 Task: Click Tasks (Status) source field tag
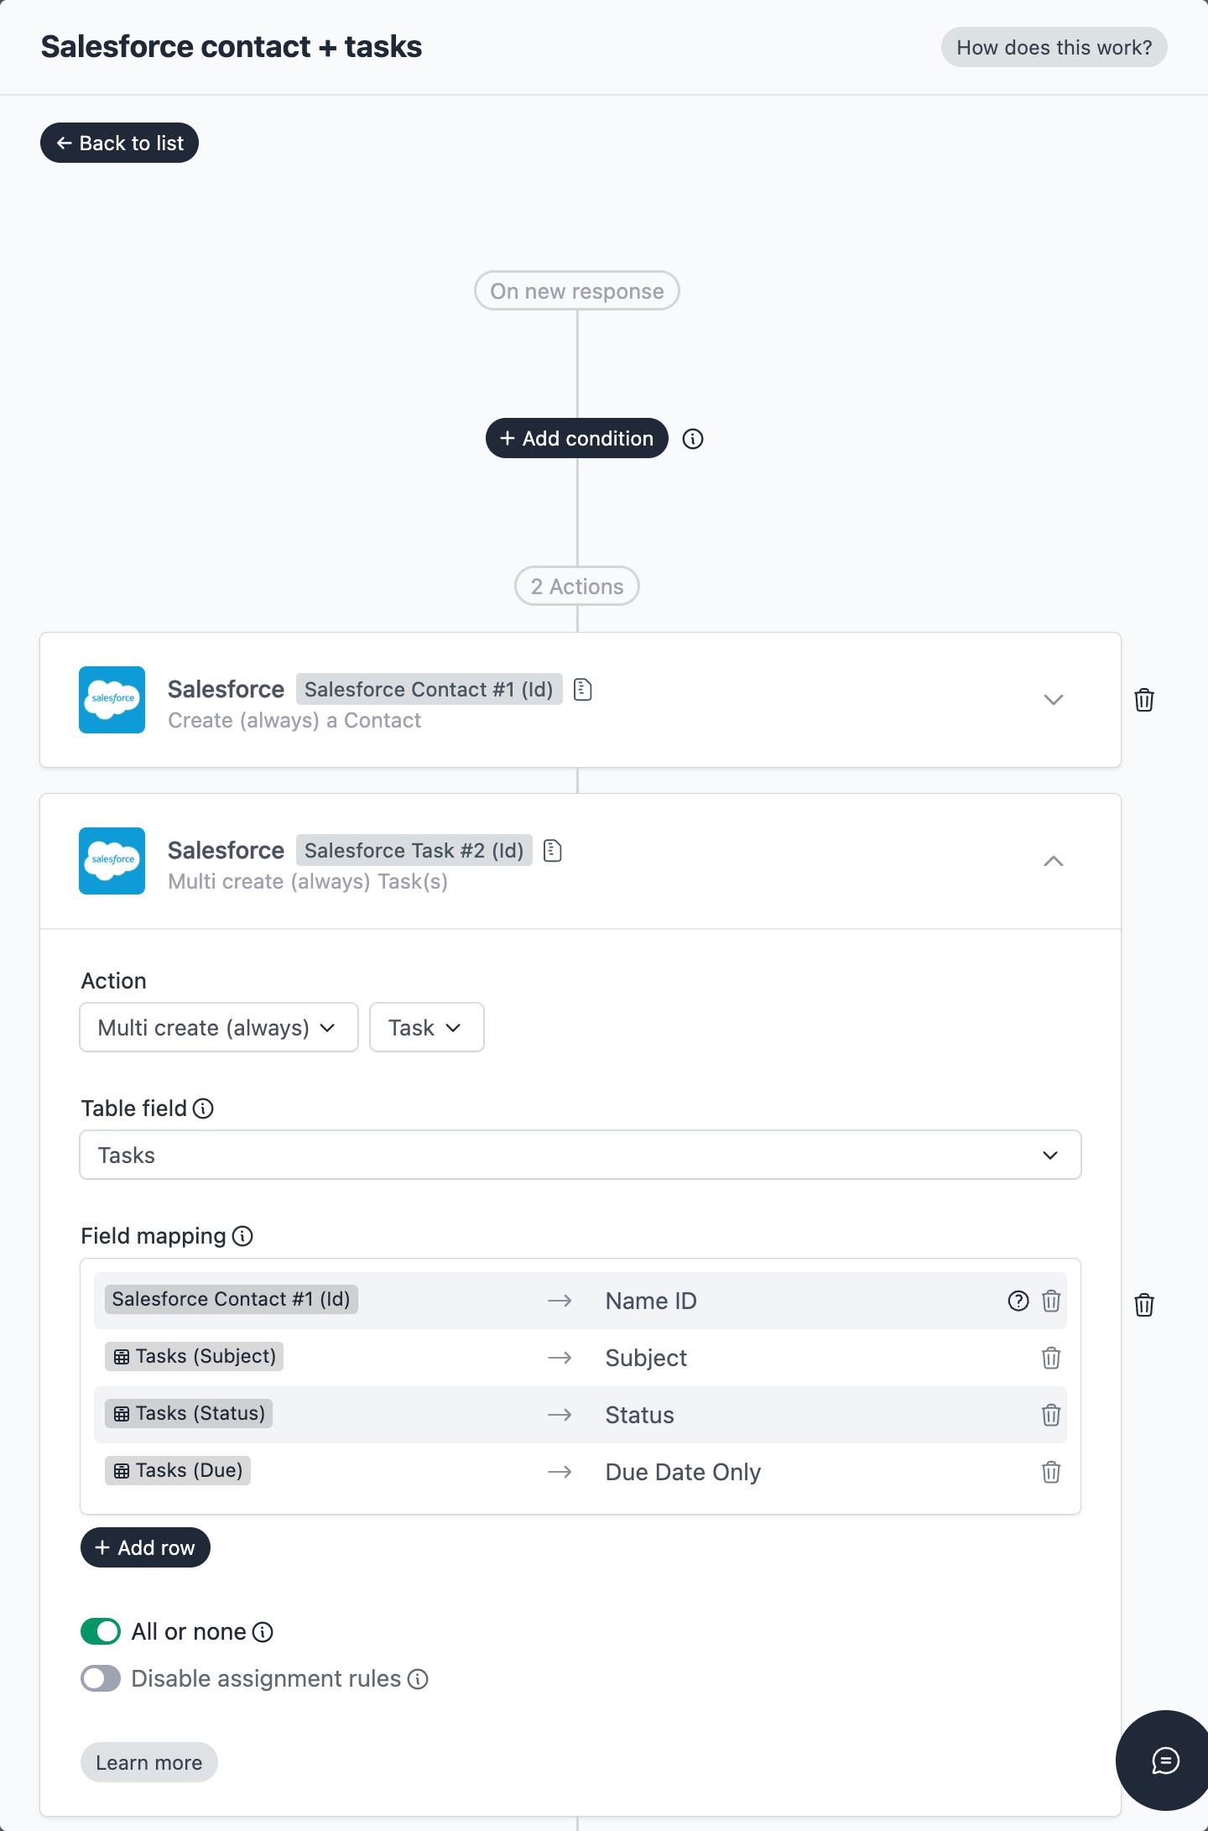pyautogui.click(x=189, y=1413)
